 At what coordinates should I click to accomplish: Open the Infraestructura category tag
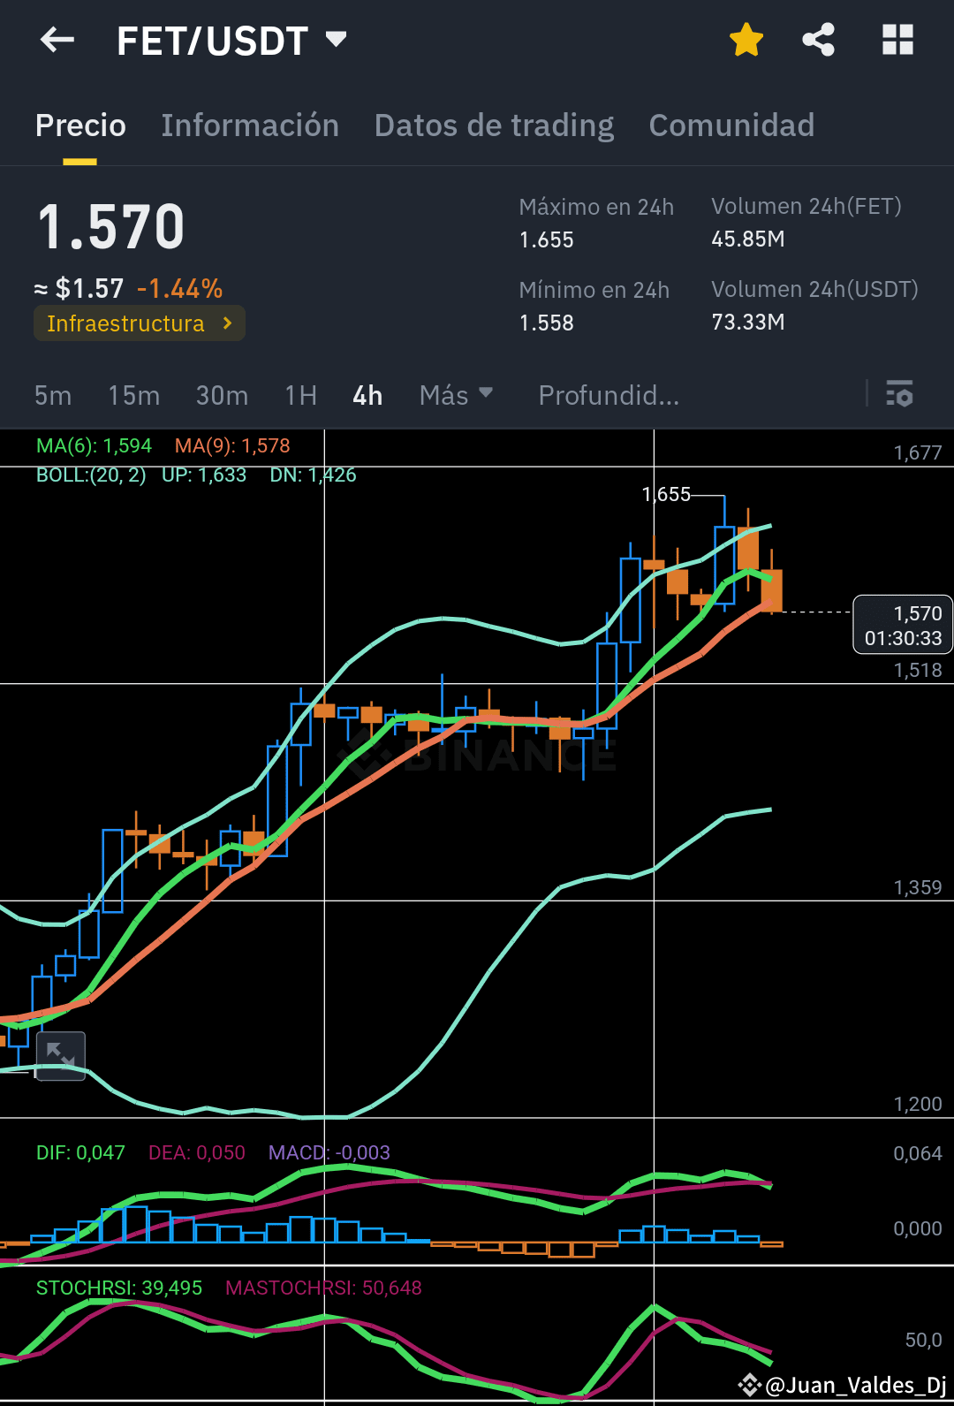point(140,323)
